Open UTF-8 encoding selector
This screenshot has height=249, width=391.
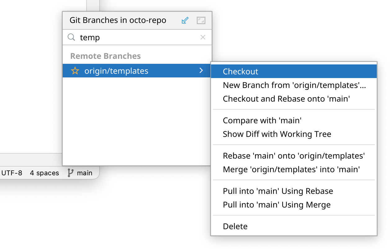pyautogui.click(x=12, y=173)
